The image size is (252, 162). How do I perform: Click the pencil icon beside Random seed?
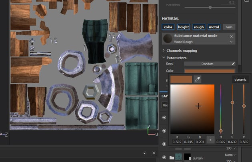click(233, 64)
